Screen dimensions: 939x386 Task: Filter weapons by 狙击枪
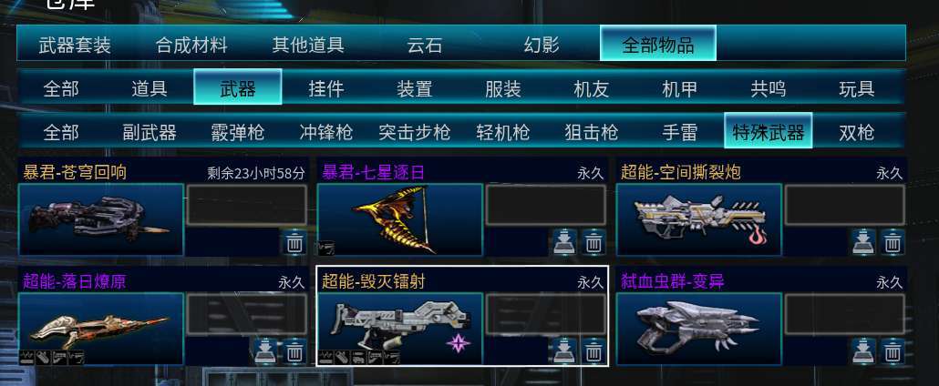click(x=591, y=132)
